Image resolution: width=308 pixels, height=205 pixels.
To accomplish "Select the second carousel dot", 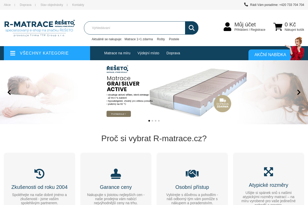I will [152, 121].
